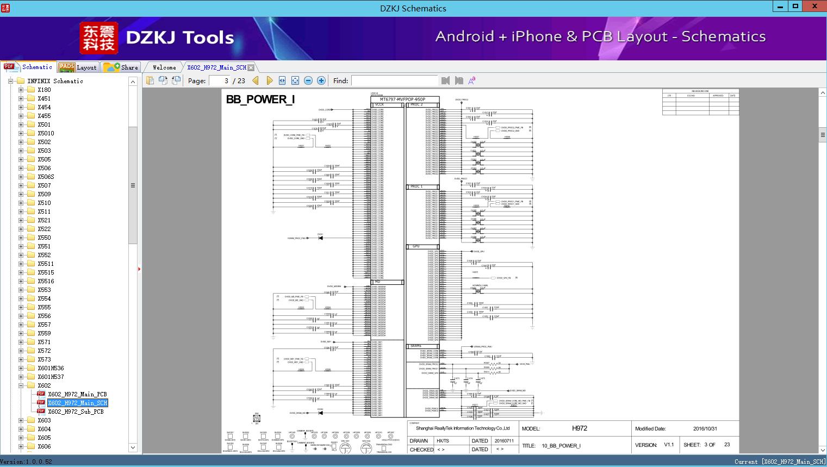The image size is (827, 467).
Task: Click the tree panel scroll up arrow
Action: (x=133, y=82)
